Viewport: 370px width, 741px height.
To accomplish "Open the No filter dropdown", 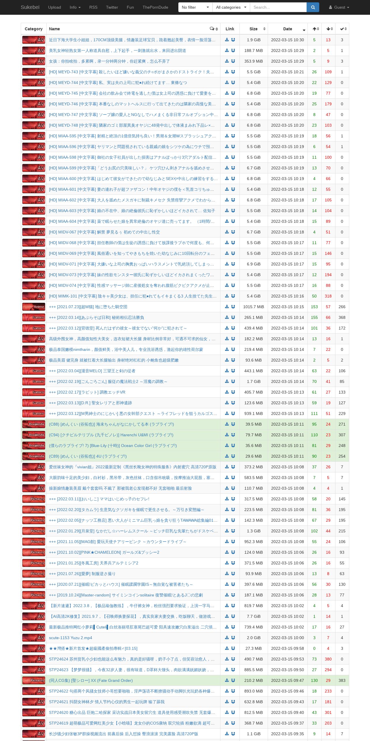I will pos(195,7).
